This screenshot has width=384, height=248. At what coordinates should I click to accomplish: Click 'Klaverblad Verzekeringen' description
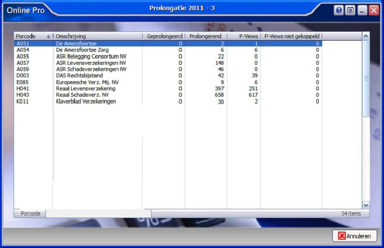click(x=86, y=102)
